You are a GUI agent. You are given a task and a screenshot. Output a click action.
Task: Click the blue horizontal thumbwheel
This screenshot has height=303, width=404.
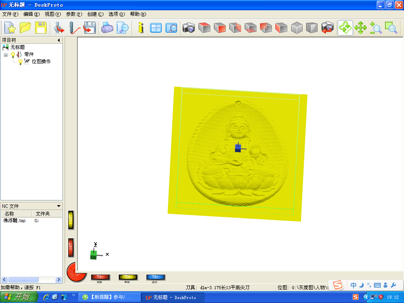(155, 277)
